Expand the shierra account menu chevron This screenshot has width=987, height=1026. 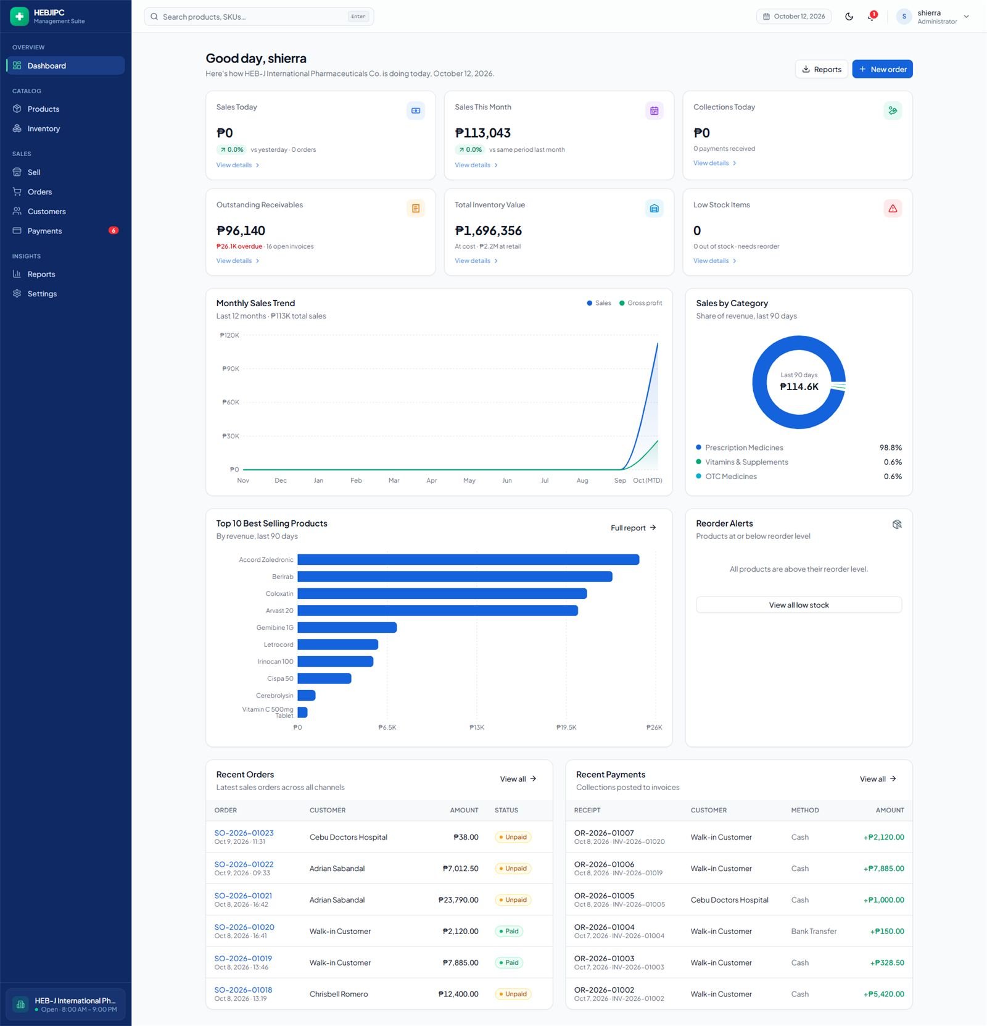(967, 17)
